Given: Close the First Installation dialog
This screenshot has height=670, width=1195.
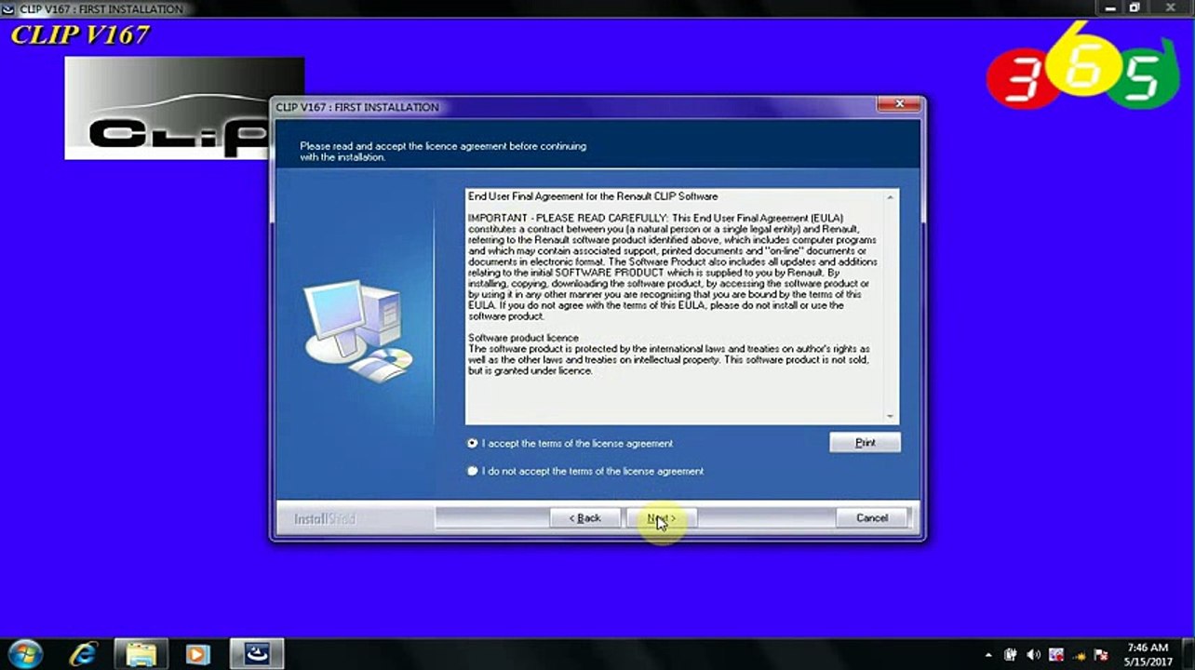Looking at the screenshot, I should tap(899, 104).
